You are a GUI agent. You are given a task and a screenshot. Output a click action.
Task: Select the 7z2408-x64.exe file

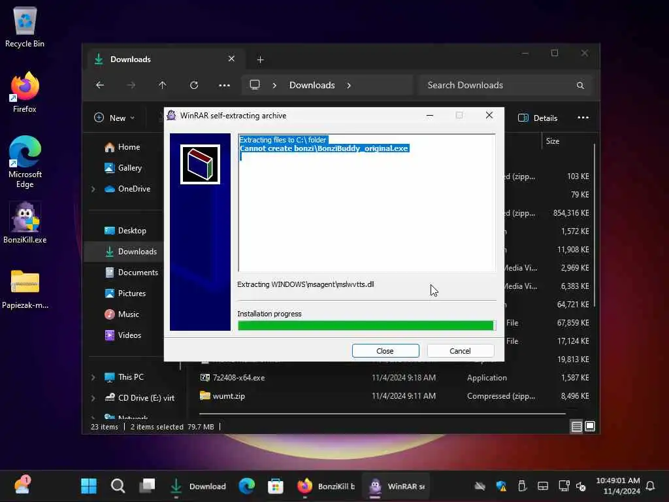239,378
